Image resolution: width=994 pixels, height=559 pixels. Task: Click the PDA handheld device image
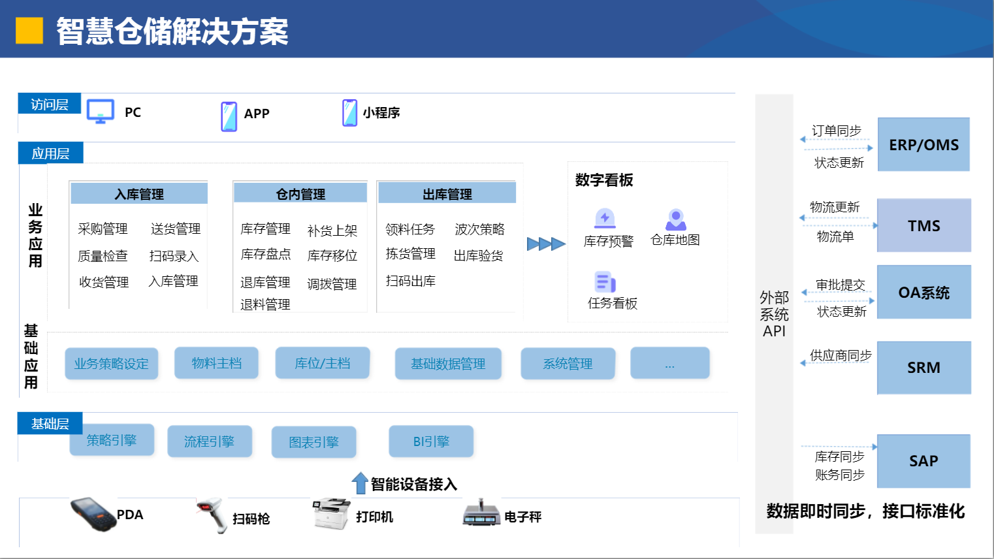[x=93, y=514]
